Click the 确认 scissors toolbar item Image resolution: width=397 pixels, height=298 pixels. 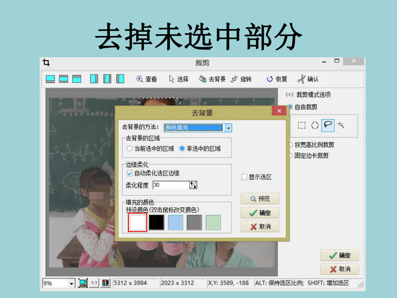[308, 79]
